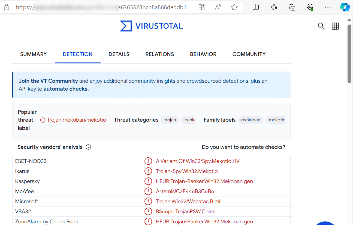Switch to the BEHAVIOR tab
The width and height of the screenshot is (353, 225).
pos(203,54)
